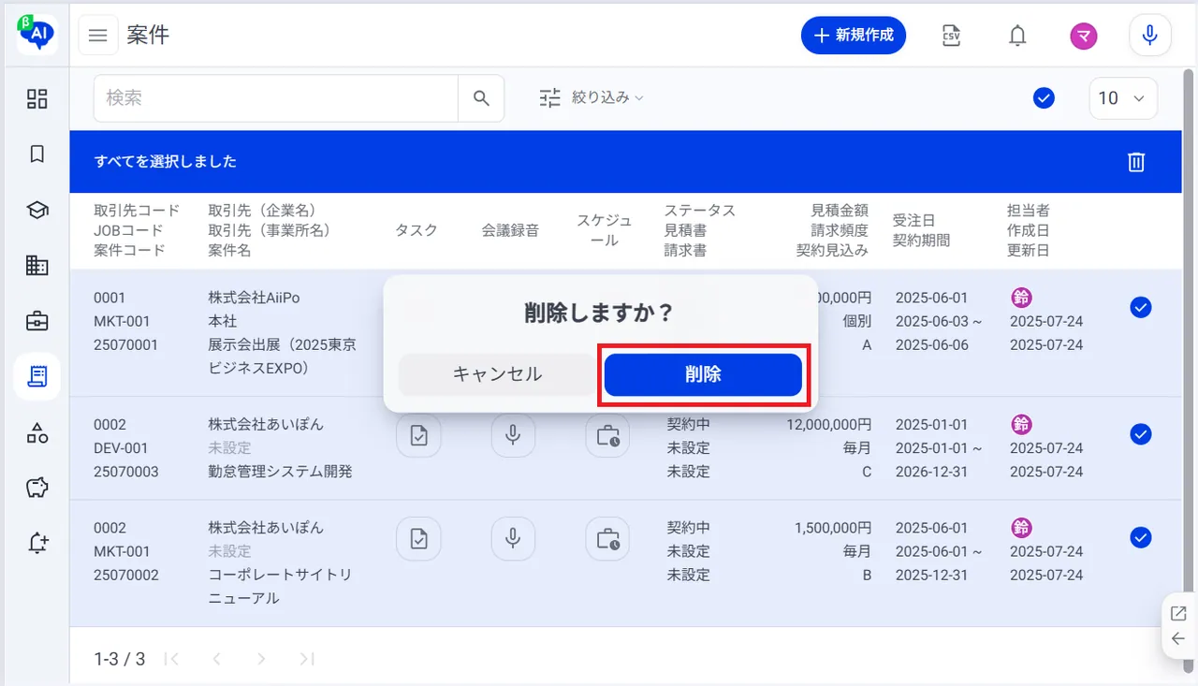
Task: Open the bell-plus icon in sidebar
Action: [37, 543]
